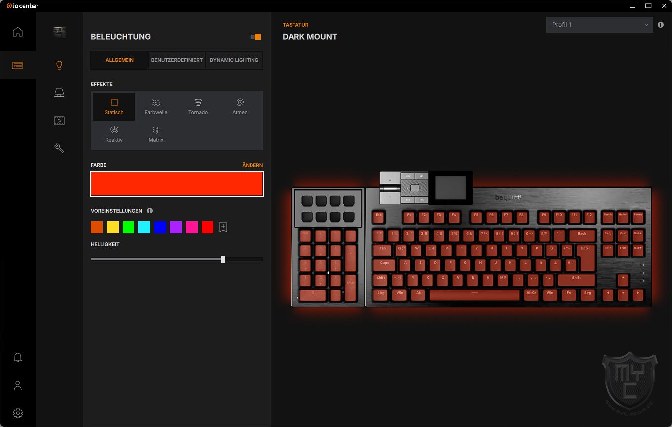Select the Statisch lighting effect
Screen dimensions: 672x427
click(114, 107)
